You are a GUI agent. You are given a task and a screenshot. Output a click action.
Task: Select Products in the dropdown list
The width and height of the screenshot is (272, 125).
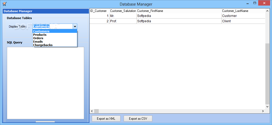tap(55, 35)
